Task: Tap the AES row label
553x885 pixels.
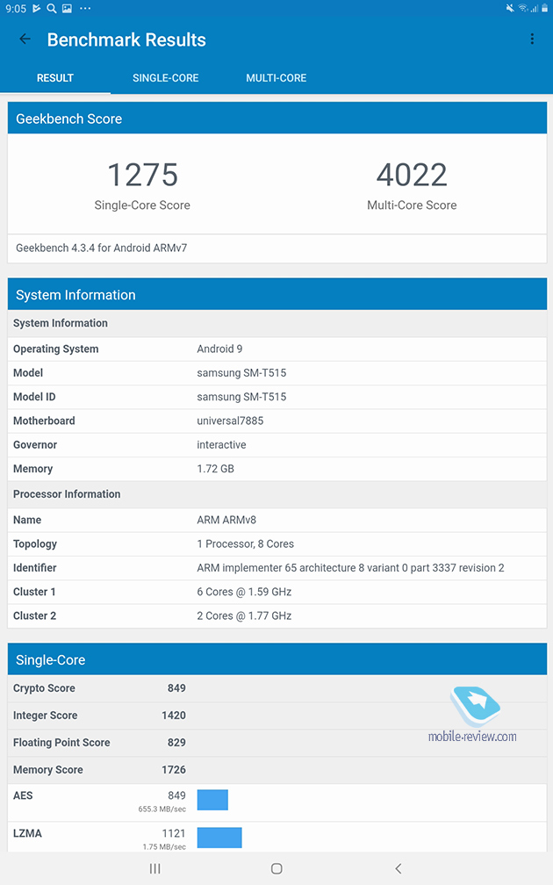Action: [23, 795]
